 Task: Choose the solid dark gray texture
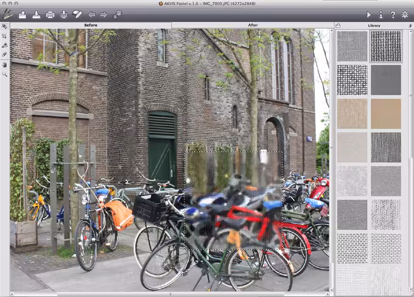pyautogui.click(x=386, y=80)
